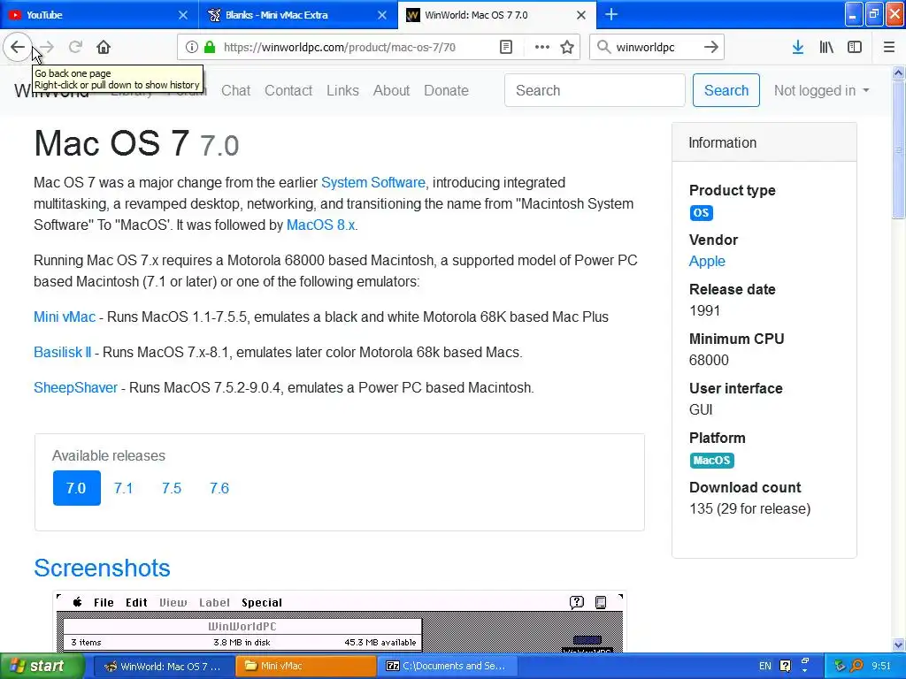906x679 pixels.
Task: Click the page scrollbar up arrow
Action: tap(899, 72)
